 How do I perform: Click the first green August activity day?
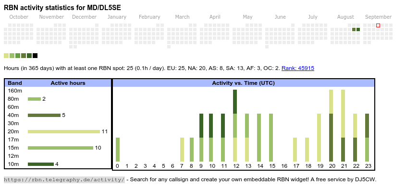coord(354,30)
